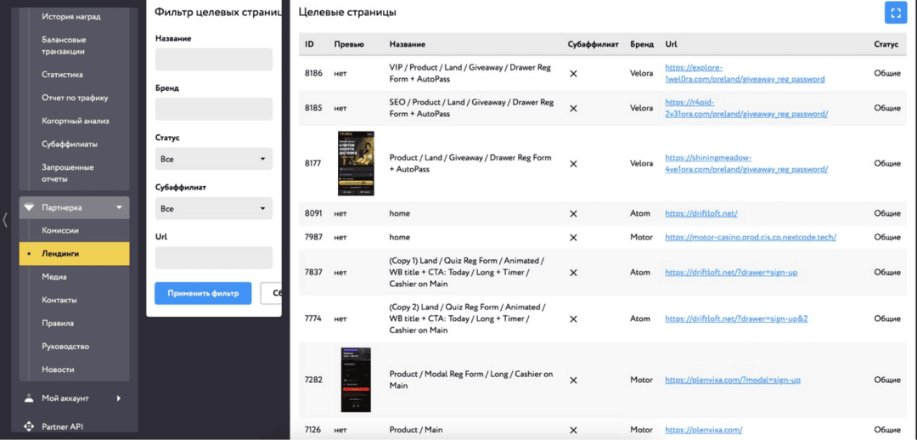Click the ID column header

click(309, 44)
